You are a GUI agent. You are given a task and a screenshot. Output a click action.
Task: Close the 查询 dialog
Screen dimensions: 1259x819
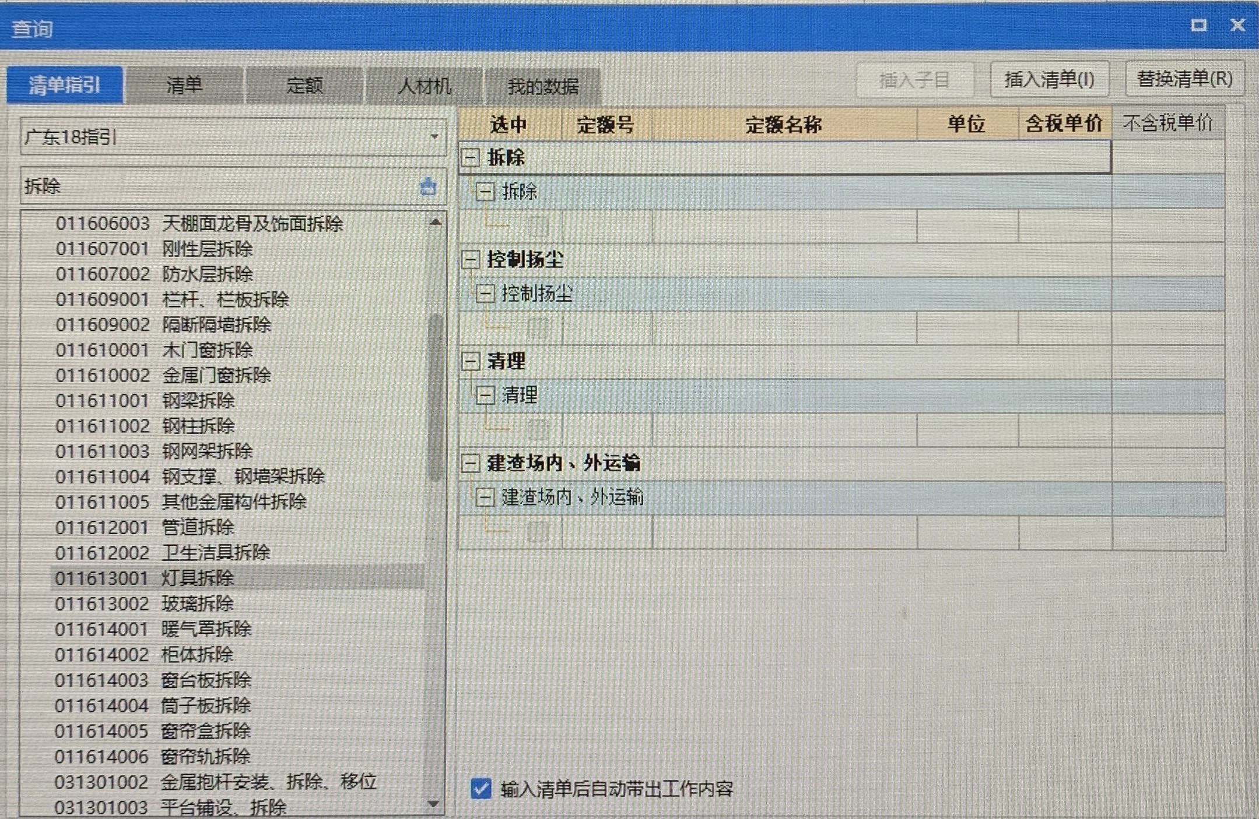[x=1237, y=25]
